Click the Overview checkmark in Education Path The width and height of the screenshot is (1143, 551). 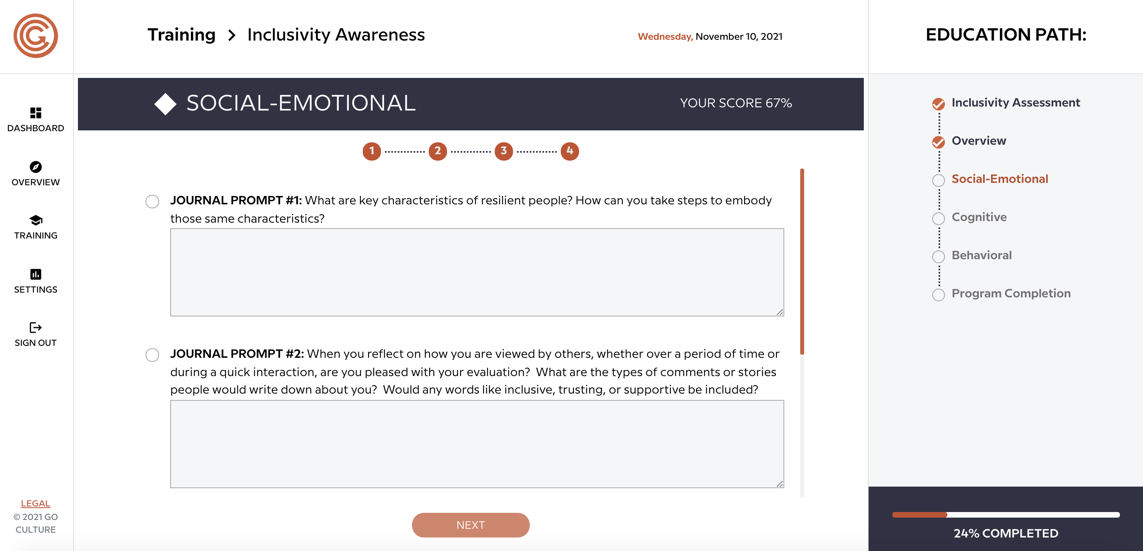[938, 142]
